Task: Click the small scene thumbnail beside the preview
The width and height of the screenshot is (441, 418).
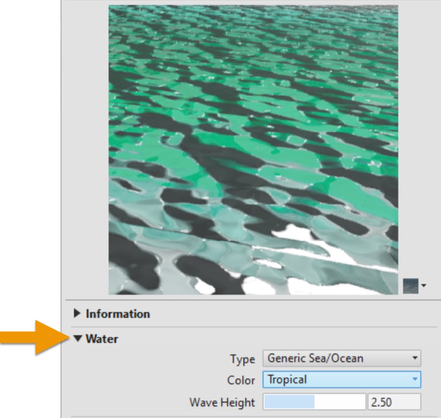Action: click(x=411, y=286)
